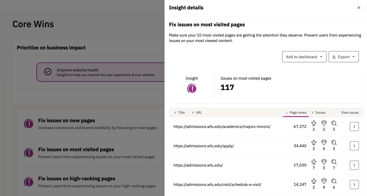Open issues arrow for schedule-a-visit page
Viewport: 367px width, 196px height.
(x=354, y=185)
